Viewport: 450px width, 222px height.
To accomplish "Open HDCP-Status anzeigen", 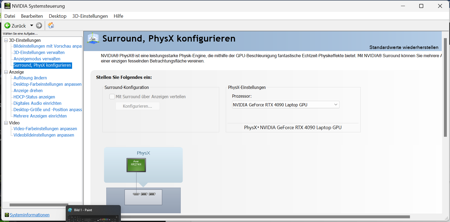I will 34,97.
